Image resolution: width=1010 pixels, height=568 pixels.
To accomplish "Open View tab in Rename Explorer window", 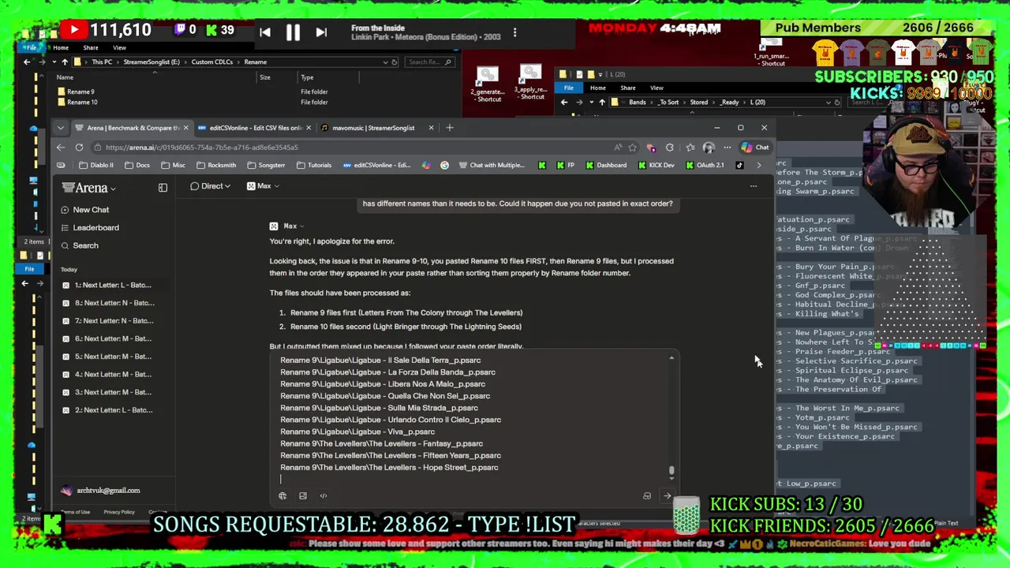I will point(119,48).
